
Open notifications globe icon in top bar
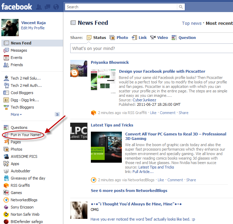tap(56, 7)
